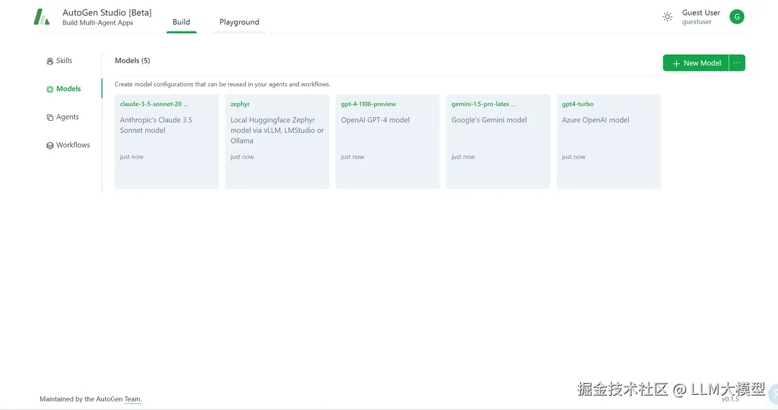This screenshot has height=410, width=778.
Task: Open the green G user avatar
Action: pos(737,17)
